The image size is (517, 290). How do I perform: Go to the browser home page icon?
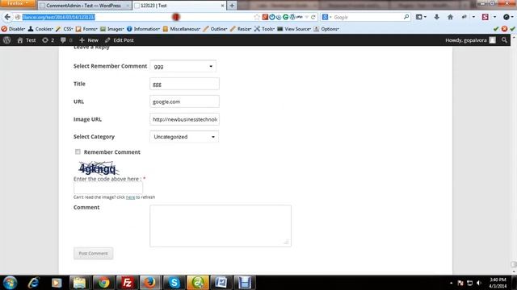click(450, 17)
